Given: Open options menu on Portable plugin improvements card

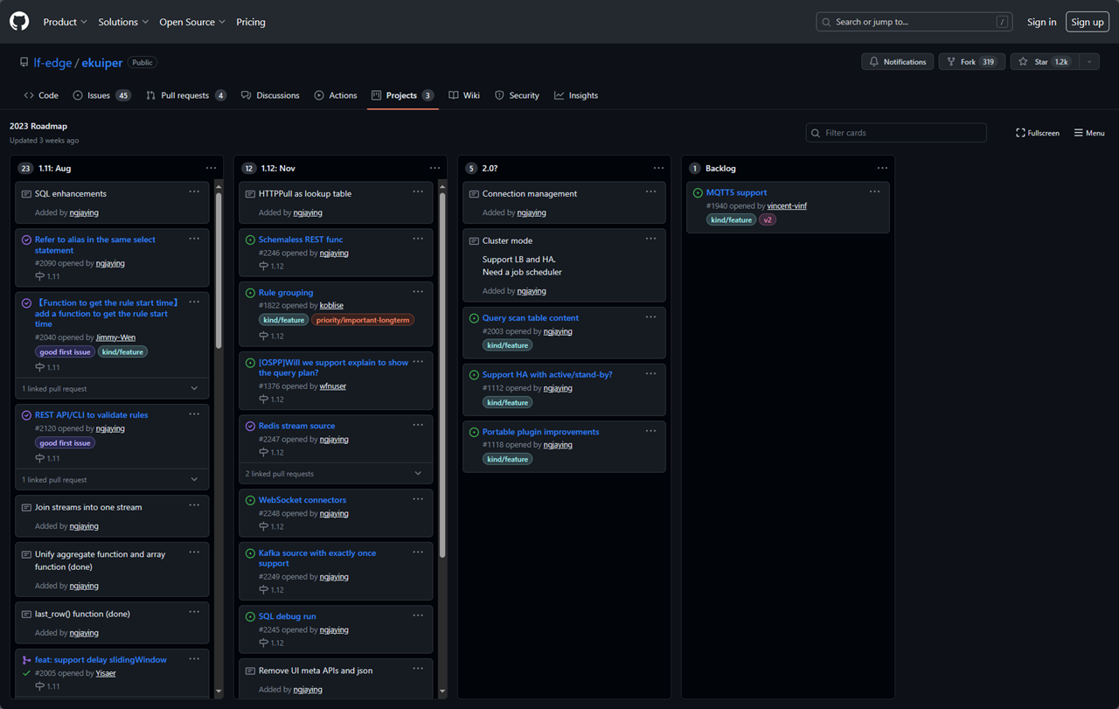Looking at the screenshot, I should pos(650,430).
